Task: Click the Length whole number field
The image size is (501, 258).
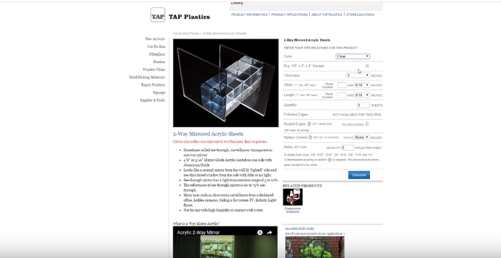Action: [342, 95]
